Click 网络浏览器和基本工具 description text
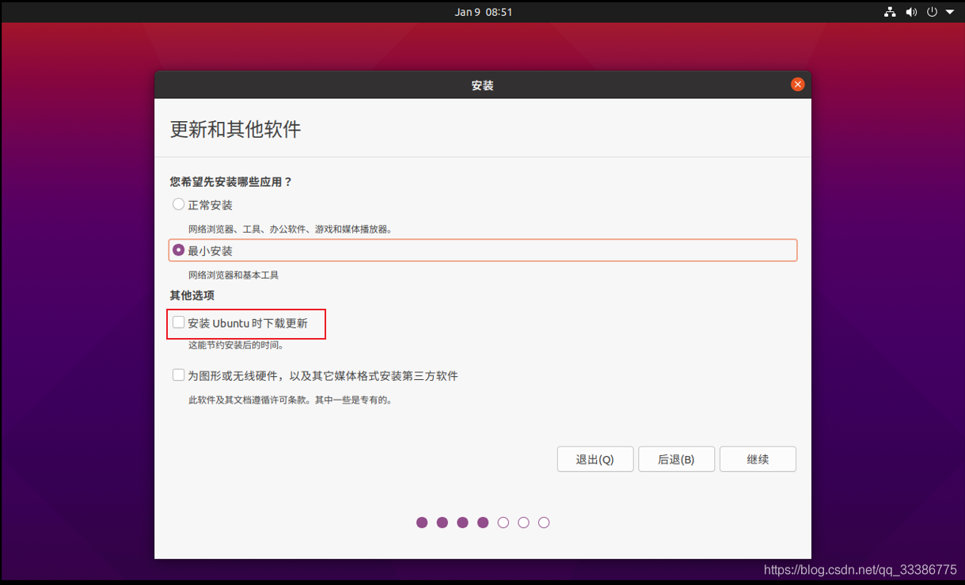 pos(234,275)
